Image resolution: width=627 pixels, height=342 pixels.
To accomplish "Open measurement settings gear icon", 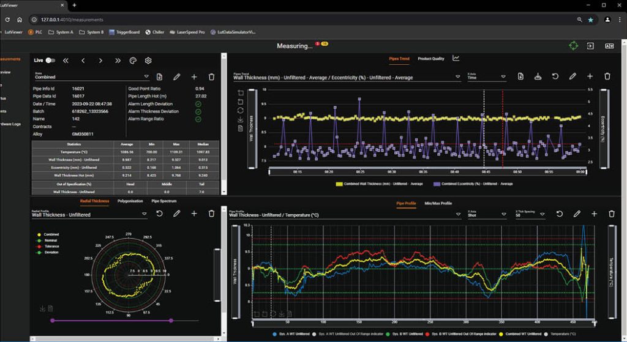I will pyautogui.click(x=148, y=61).
